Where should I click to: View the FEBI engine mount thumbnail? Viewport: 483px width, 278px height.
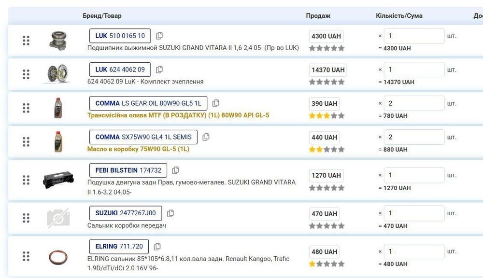[58, 180]
